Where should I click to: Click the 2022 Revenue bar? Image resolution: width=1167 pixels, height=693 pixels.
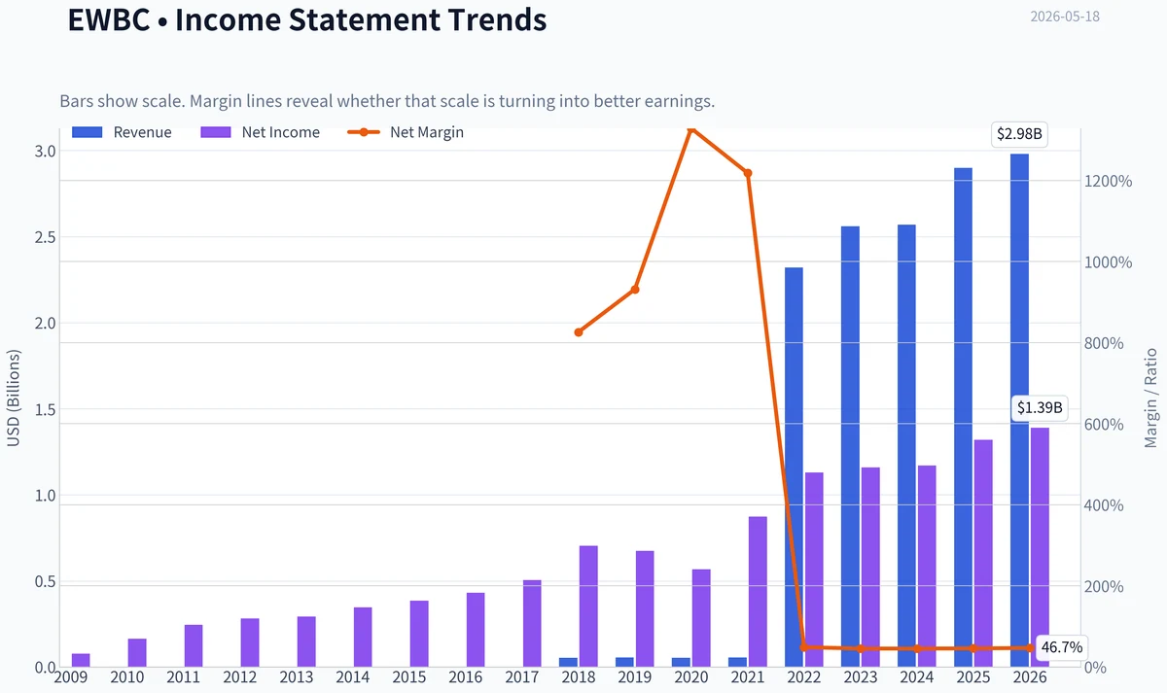pyautogui.click(x=794, y=468)
